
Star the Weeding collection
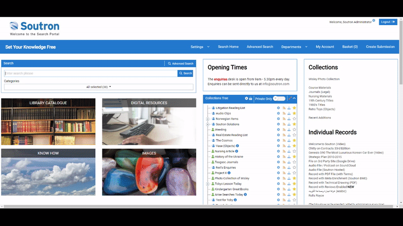click(x=294, y=130)
